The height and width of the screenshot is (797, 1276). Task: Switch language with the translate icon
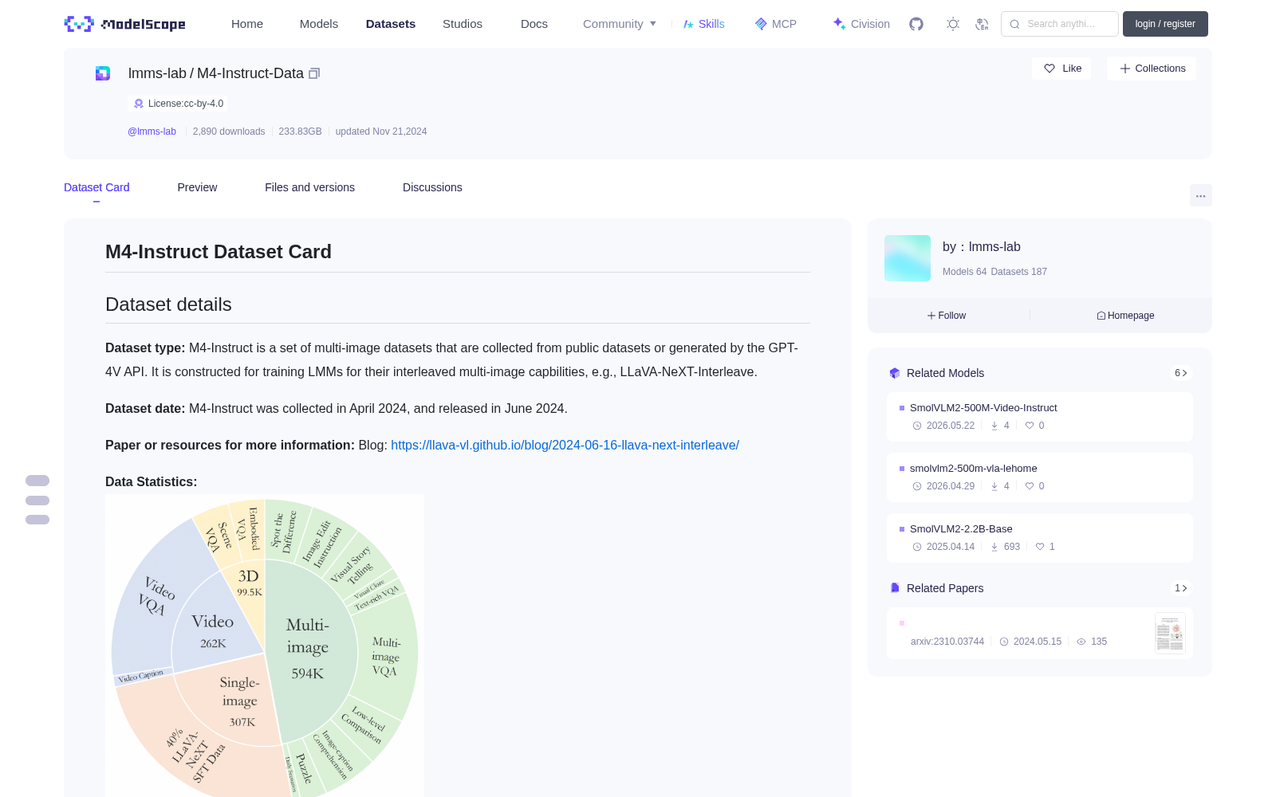tap(982, 24)
